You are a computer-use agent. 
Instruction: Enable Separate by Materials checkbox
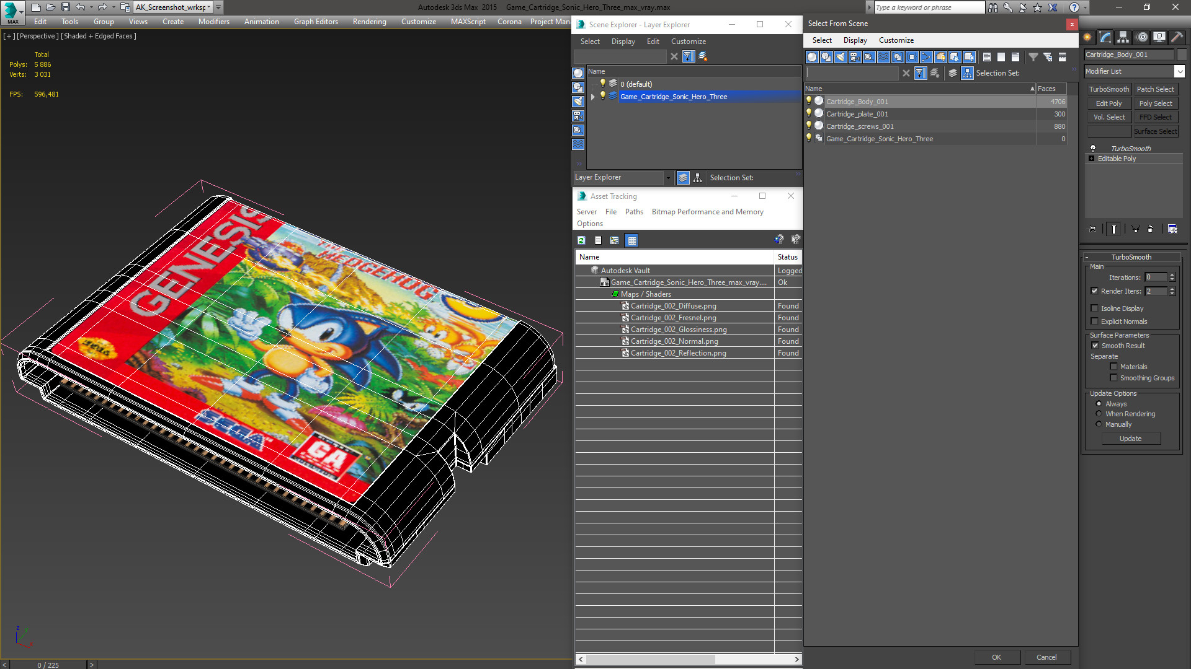coord(1113,367)
